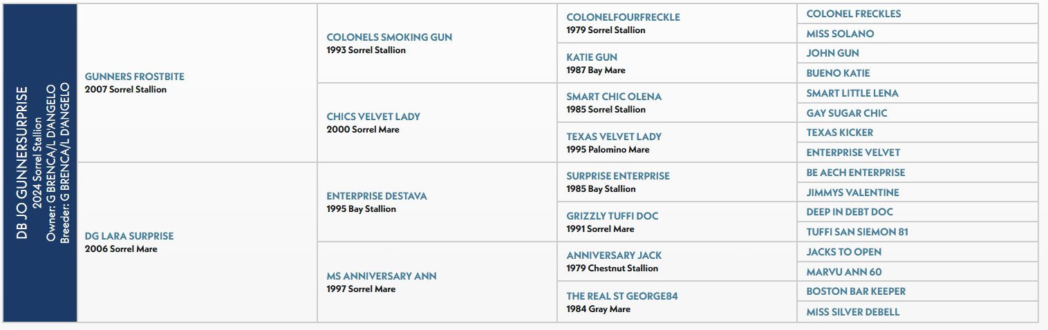
Task: Open GRIZZLY TUFFI DOC entry
Action: 612,216
